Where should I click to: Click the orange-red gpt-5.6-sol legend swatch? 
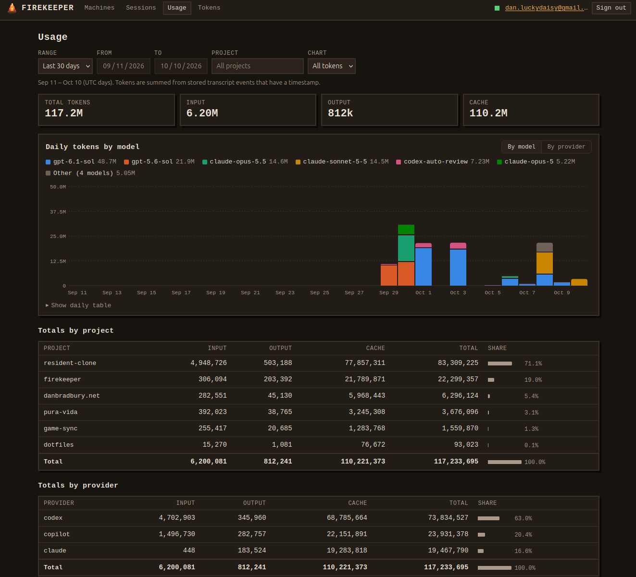(126, 162)
